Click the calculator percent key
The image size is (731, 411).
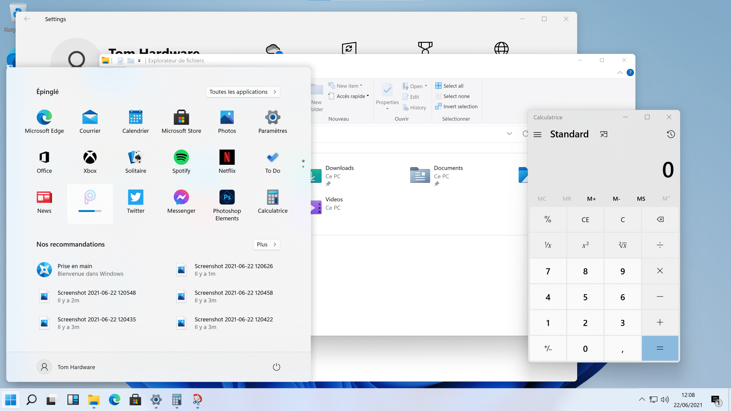pos(548,219)
